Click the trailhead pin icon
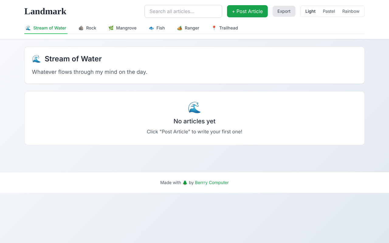This screenshot has height=243, width=389. tap(214, 28)
